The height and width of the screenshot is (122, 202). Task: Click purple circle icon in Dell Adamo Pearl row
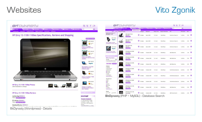click(139, 41)
